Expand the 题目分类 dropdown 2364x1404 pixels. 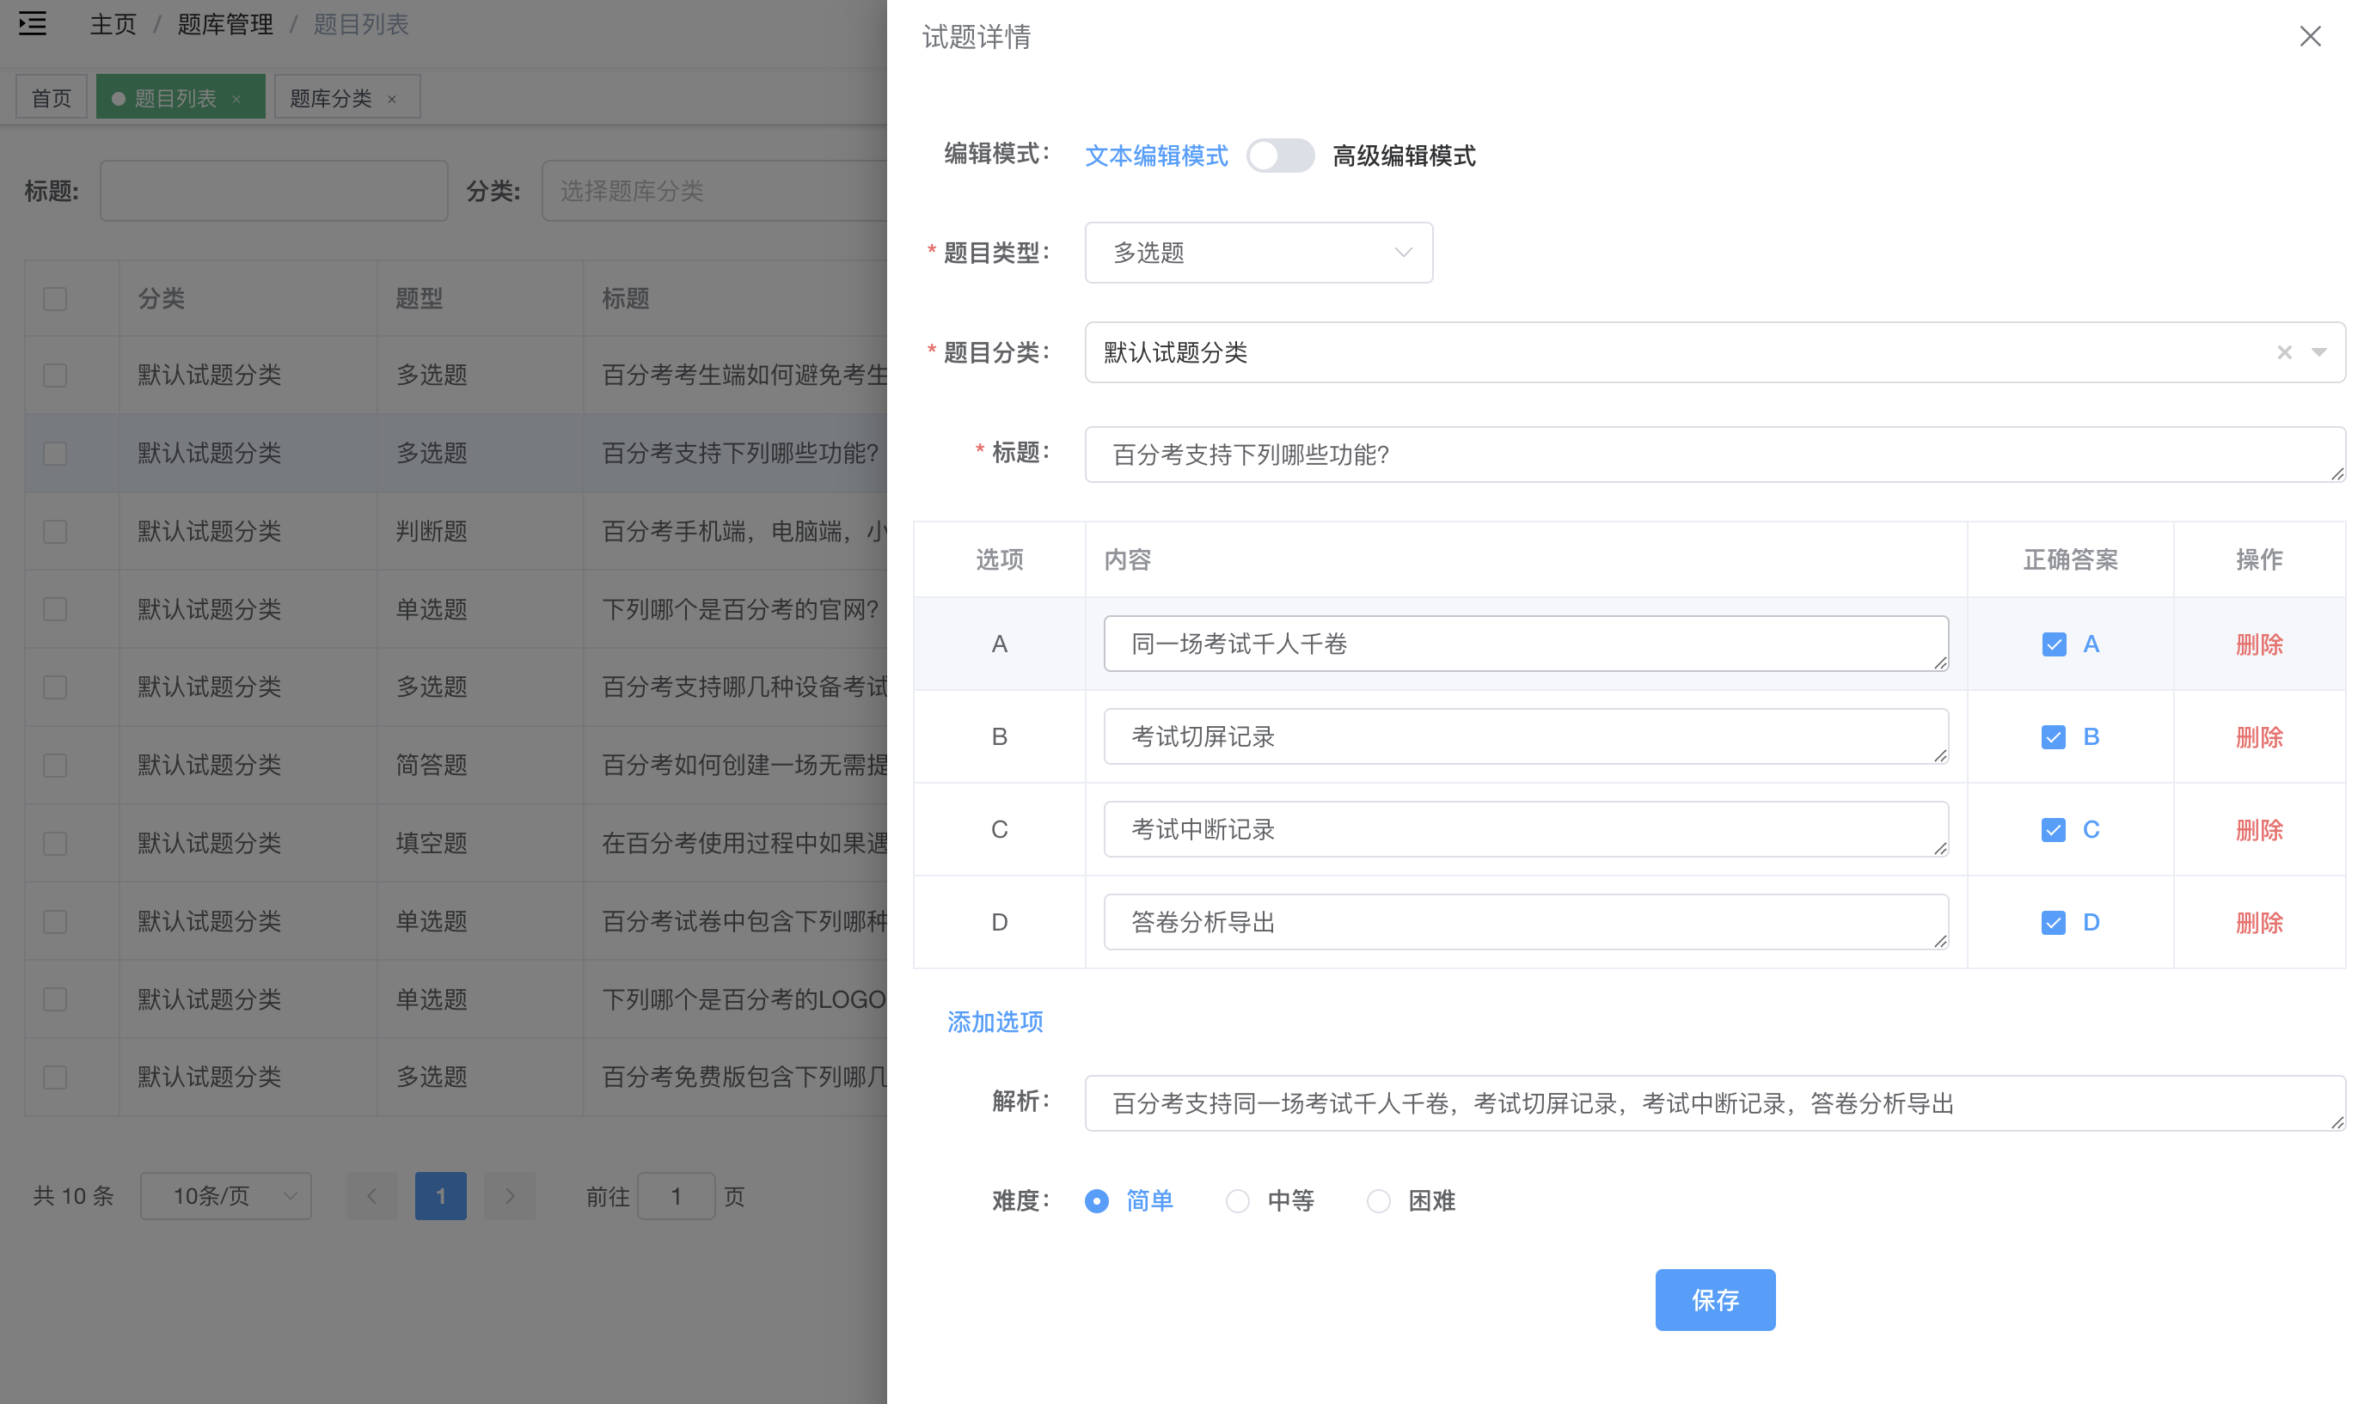pos(2318,352)
